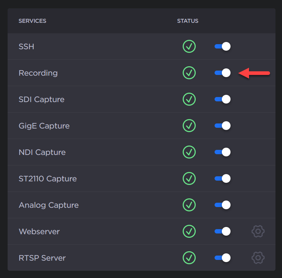
Task: Switch off GigE Capture service
Action: pos(223,126)
